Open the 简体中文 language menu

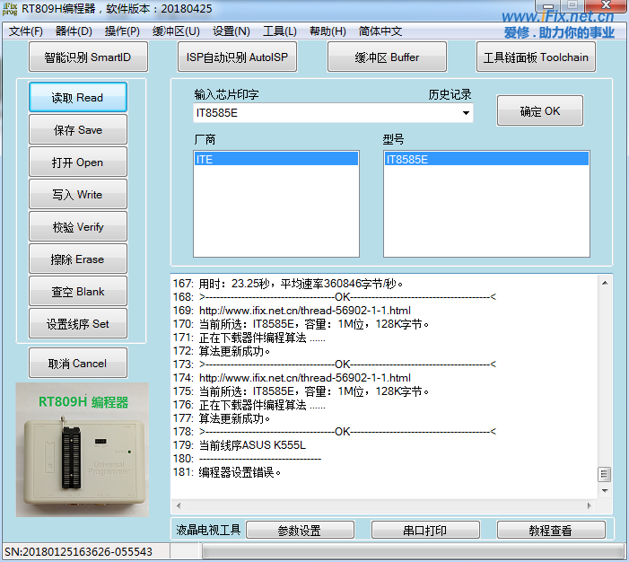coord(380,31)
